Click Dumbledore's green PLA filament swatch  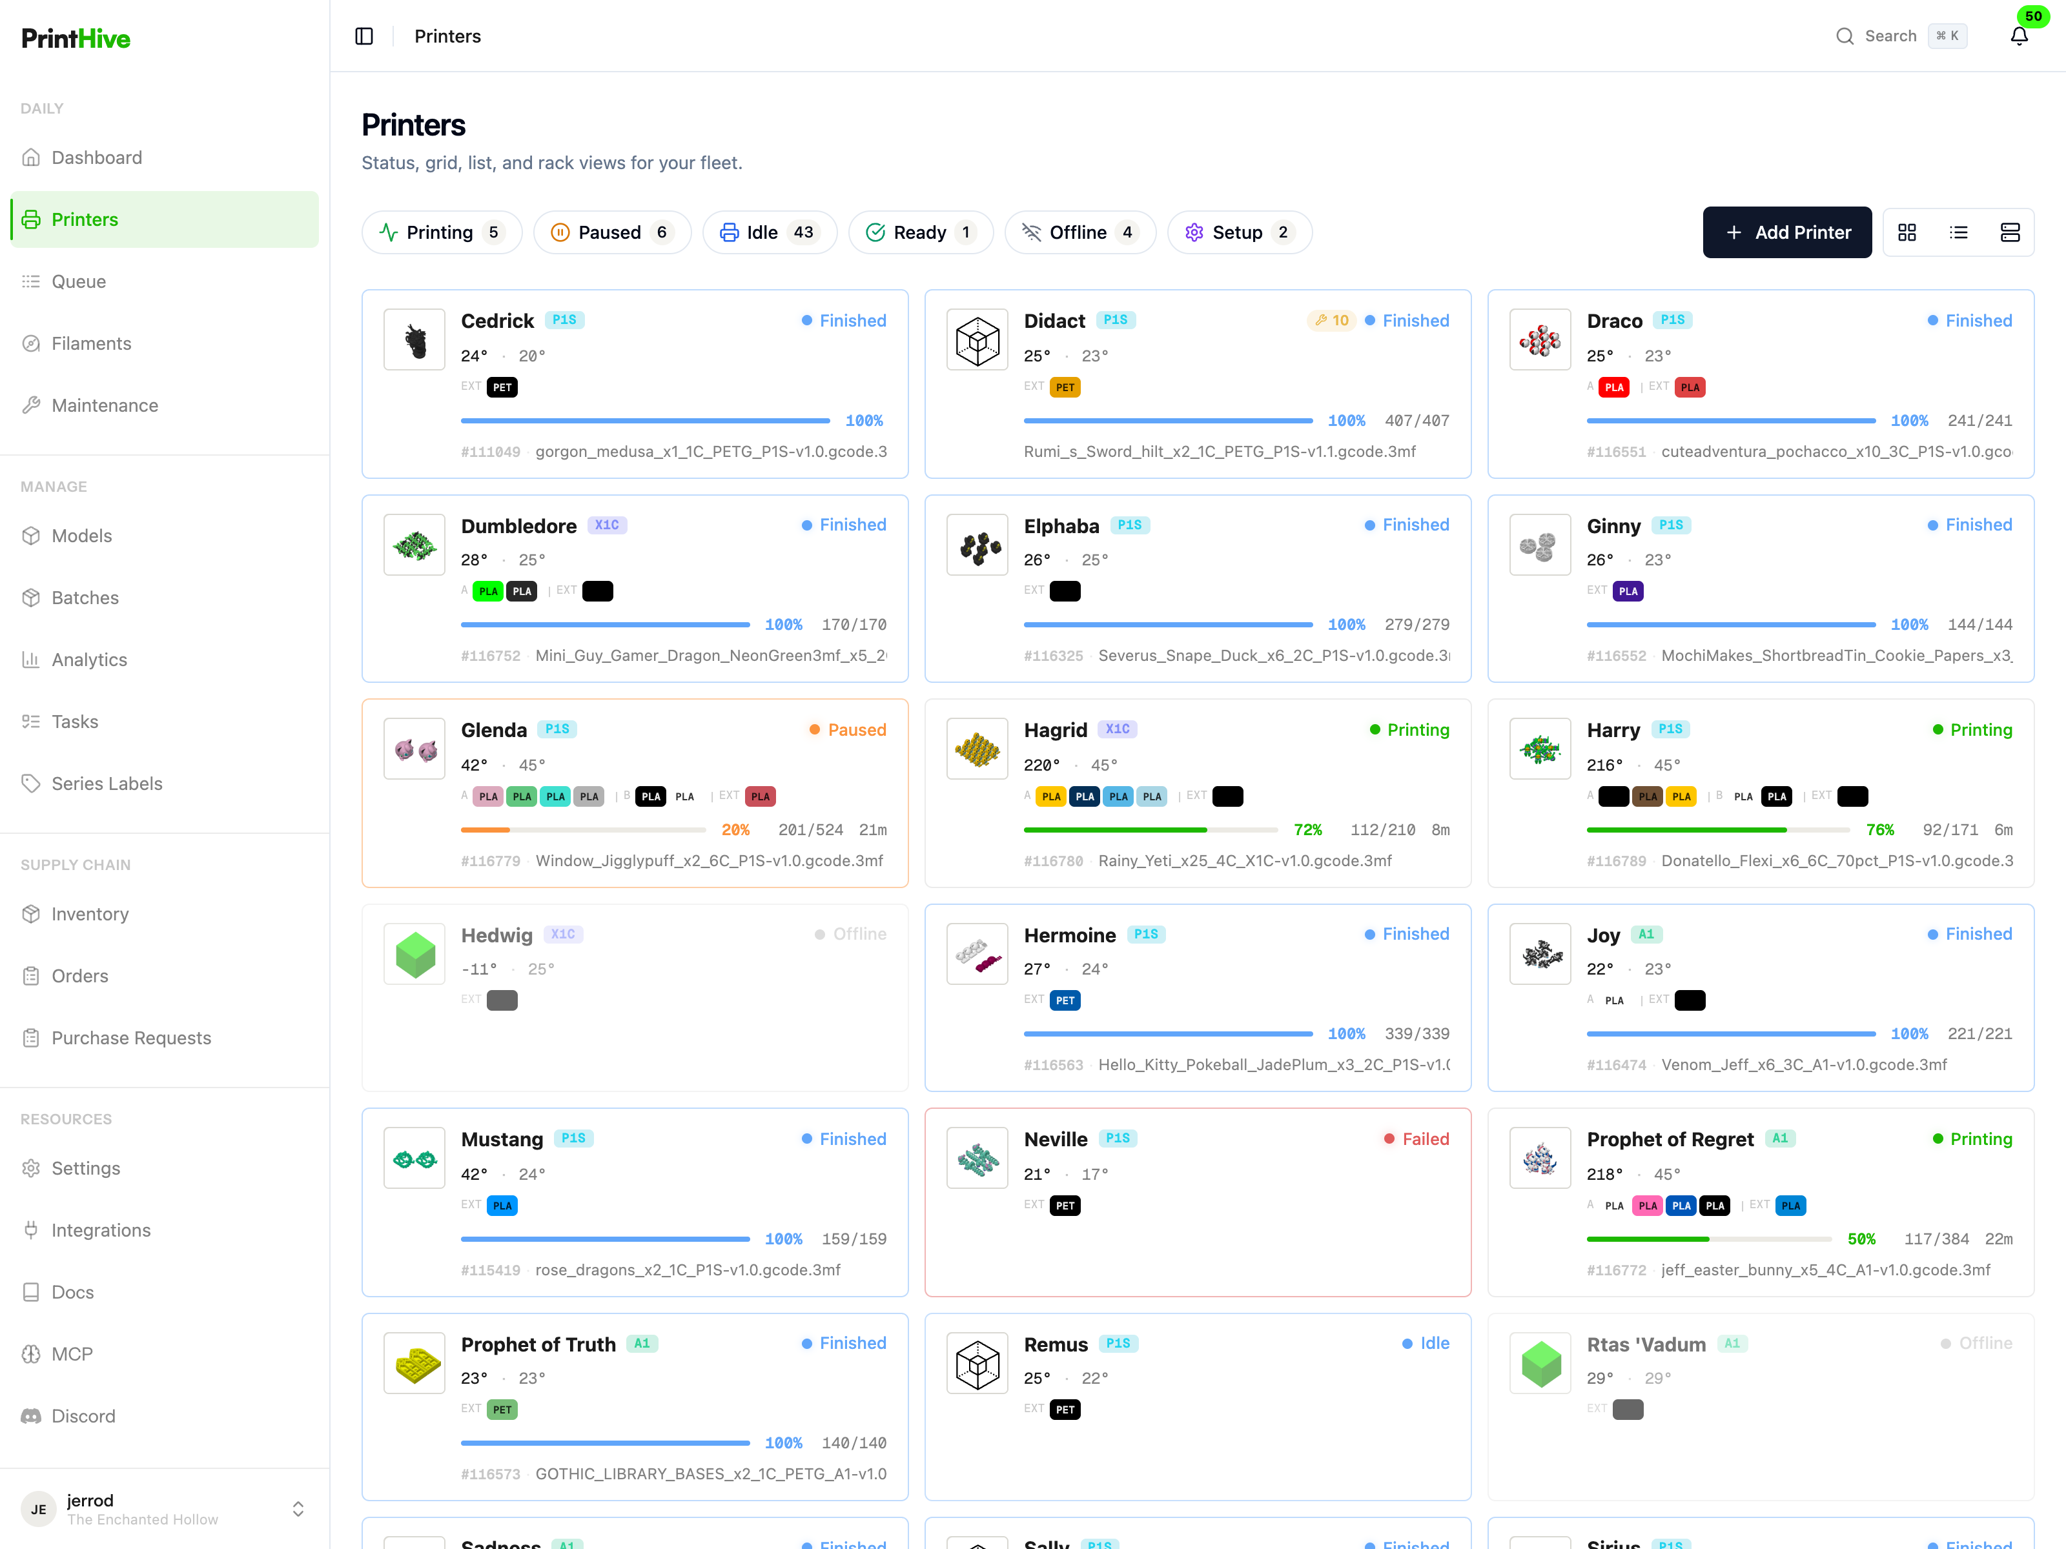click(x=487, y=591)
